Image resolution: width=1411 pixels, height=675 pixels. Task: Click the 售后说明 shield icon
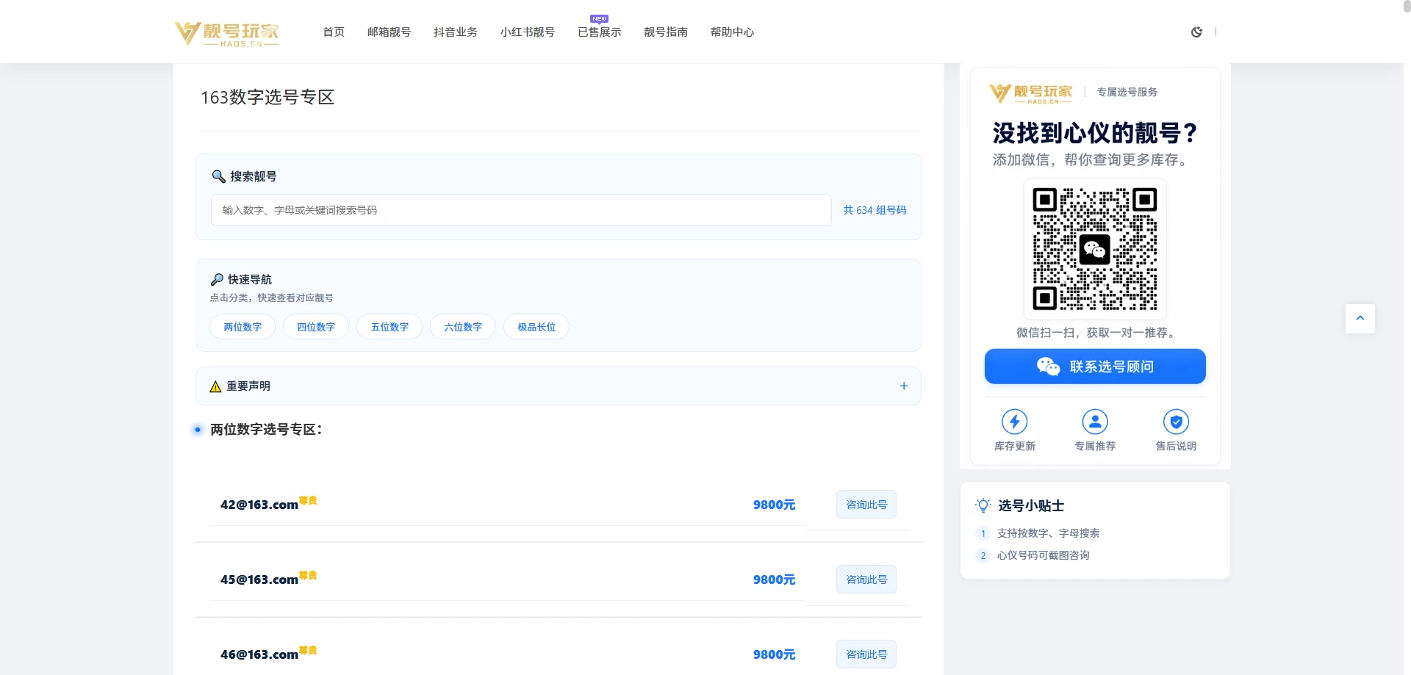[1176, 422]
